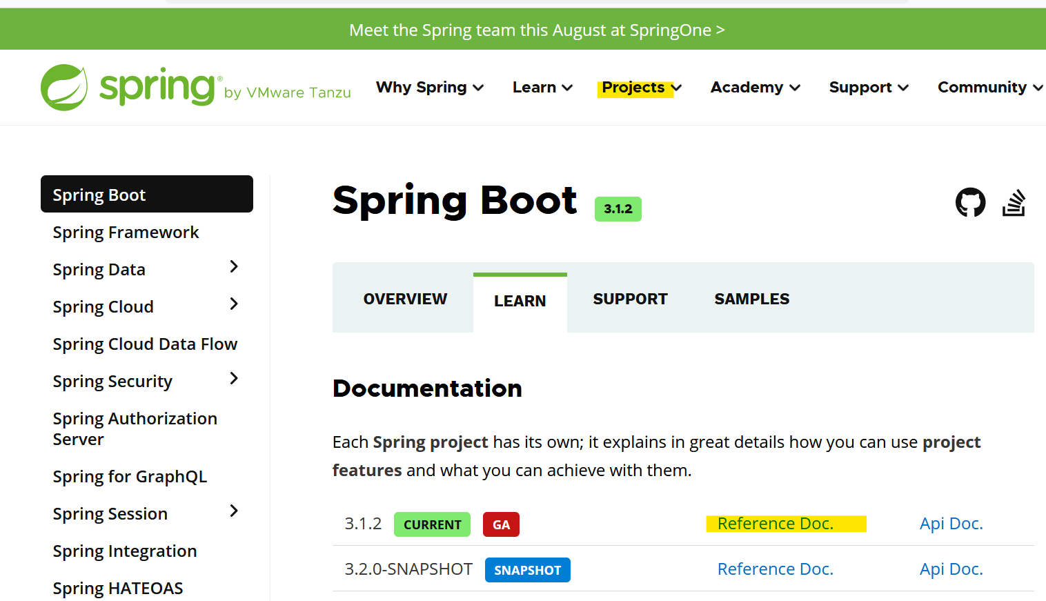Image resolution: width=1046 pixels, height=601 pixels.
Task: Switch to the OVERVIEW tab
Action: pyautogui.click(x=405, y=299)
